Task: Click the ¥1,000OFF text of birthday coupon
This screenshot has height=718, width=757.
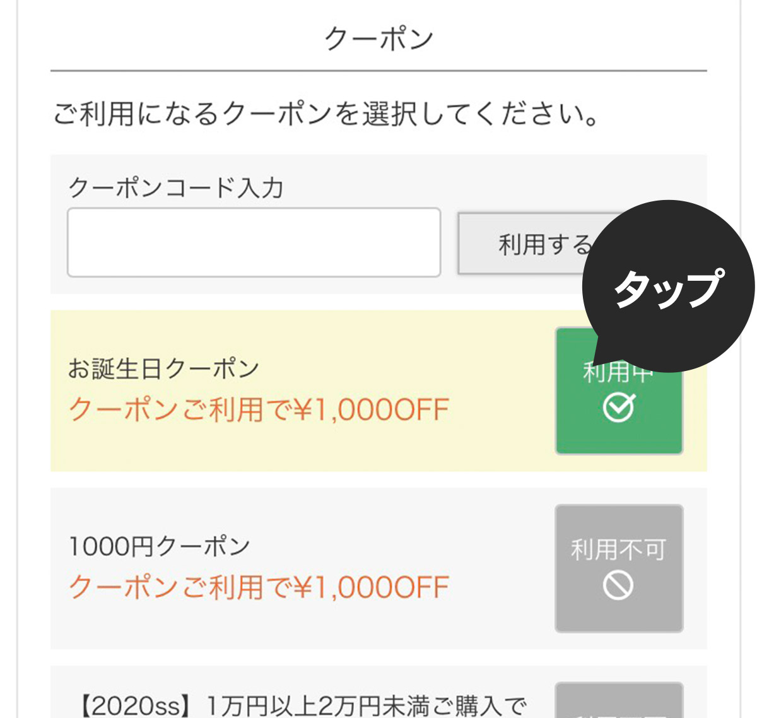Action: point(259,408)
